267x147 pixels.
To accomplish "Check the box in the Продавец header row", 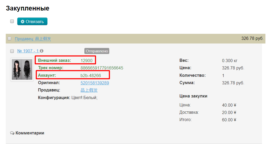I will (9, 39).
